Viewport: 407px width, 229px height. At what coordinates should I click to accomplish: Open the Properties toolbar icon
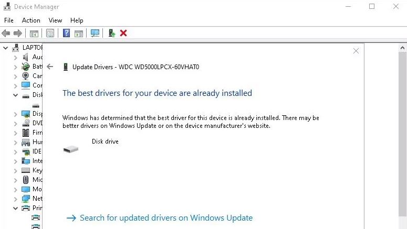[x=50, y=33]
